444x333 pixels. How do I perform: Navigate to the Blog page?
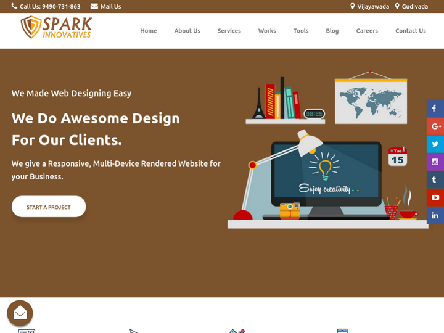(x=332, y=31)
